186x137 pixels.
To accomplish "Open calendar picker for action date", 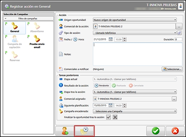I will pyautogui.click(x=110, y=39).
